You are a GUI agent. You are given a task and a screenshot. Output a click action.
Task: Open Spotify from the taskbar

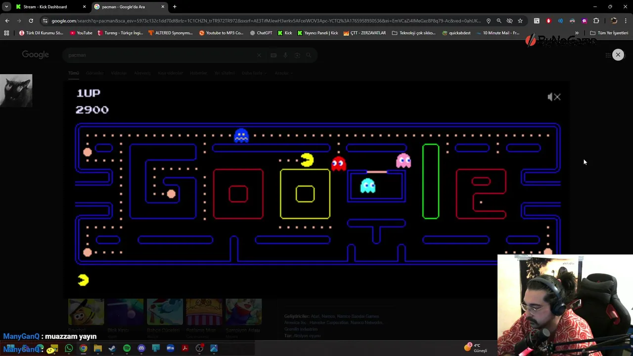(x=127, y=349)
